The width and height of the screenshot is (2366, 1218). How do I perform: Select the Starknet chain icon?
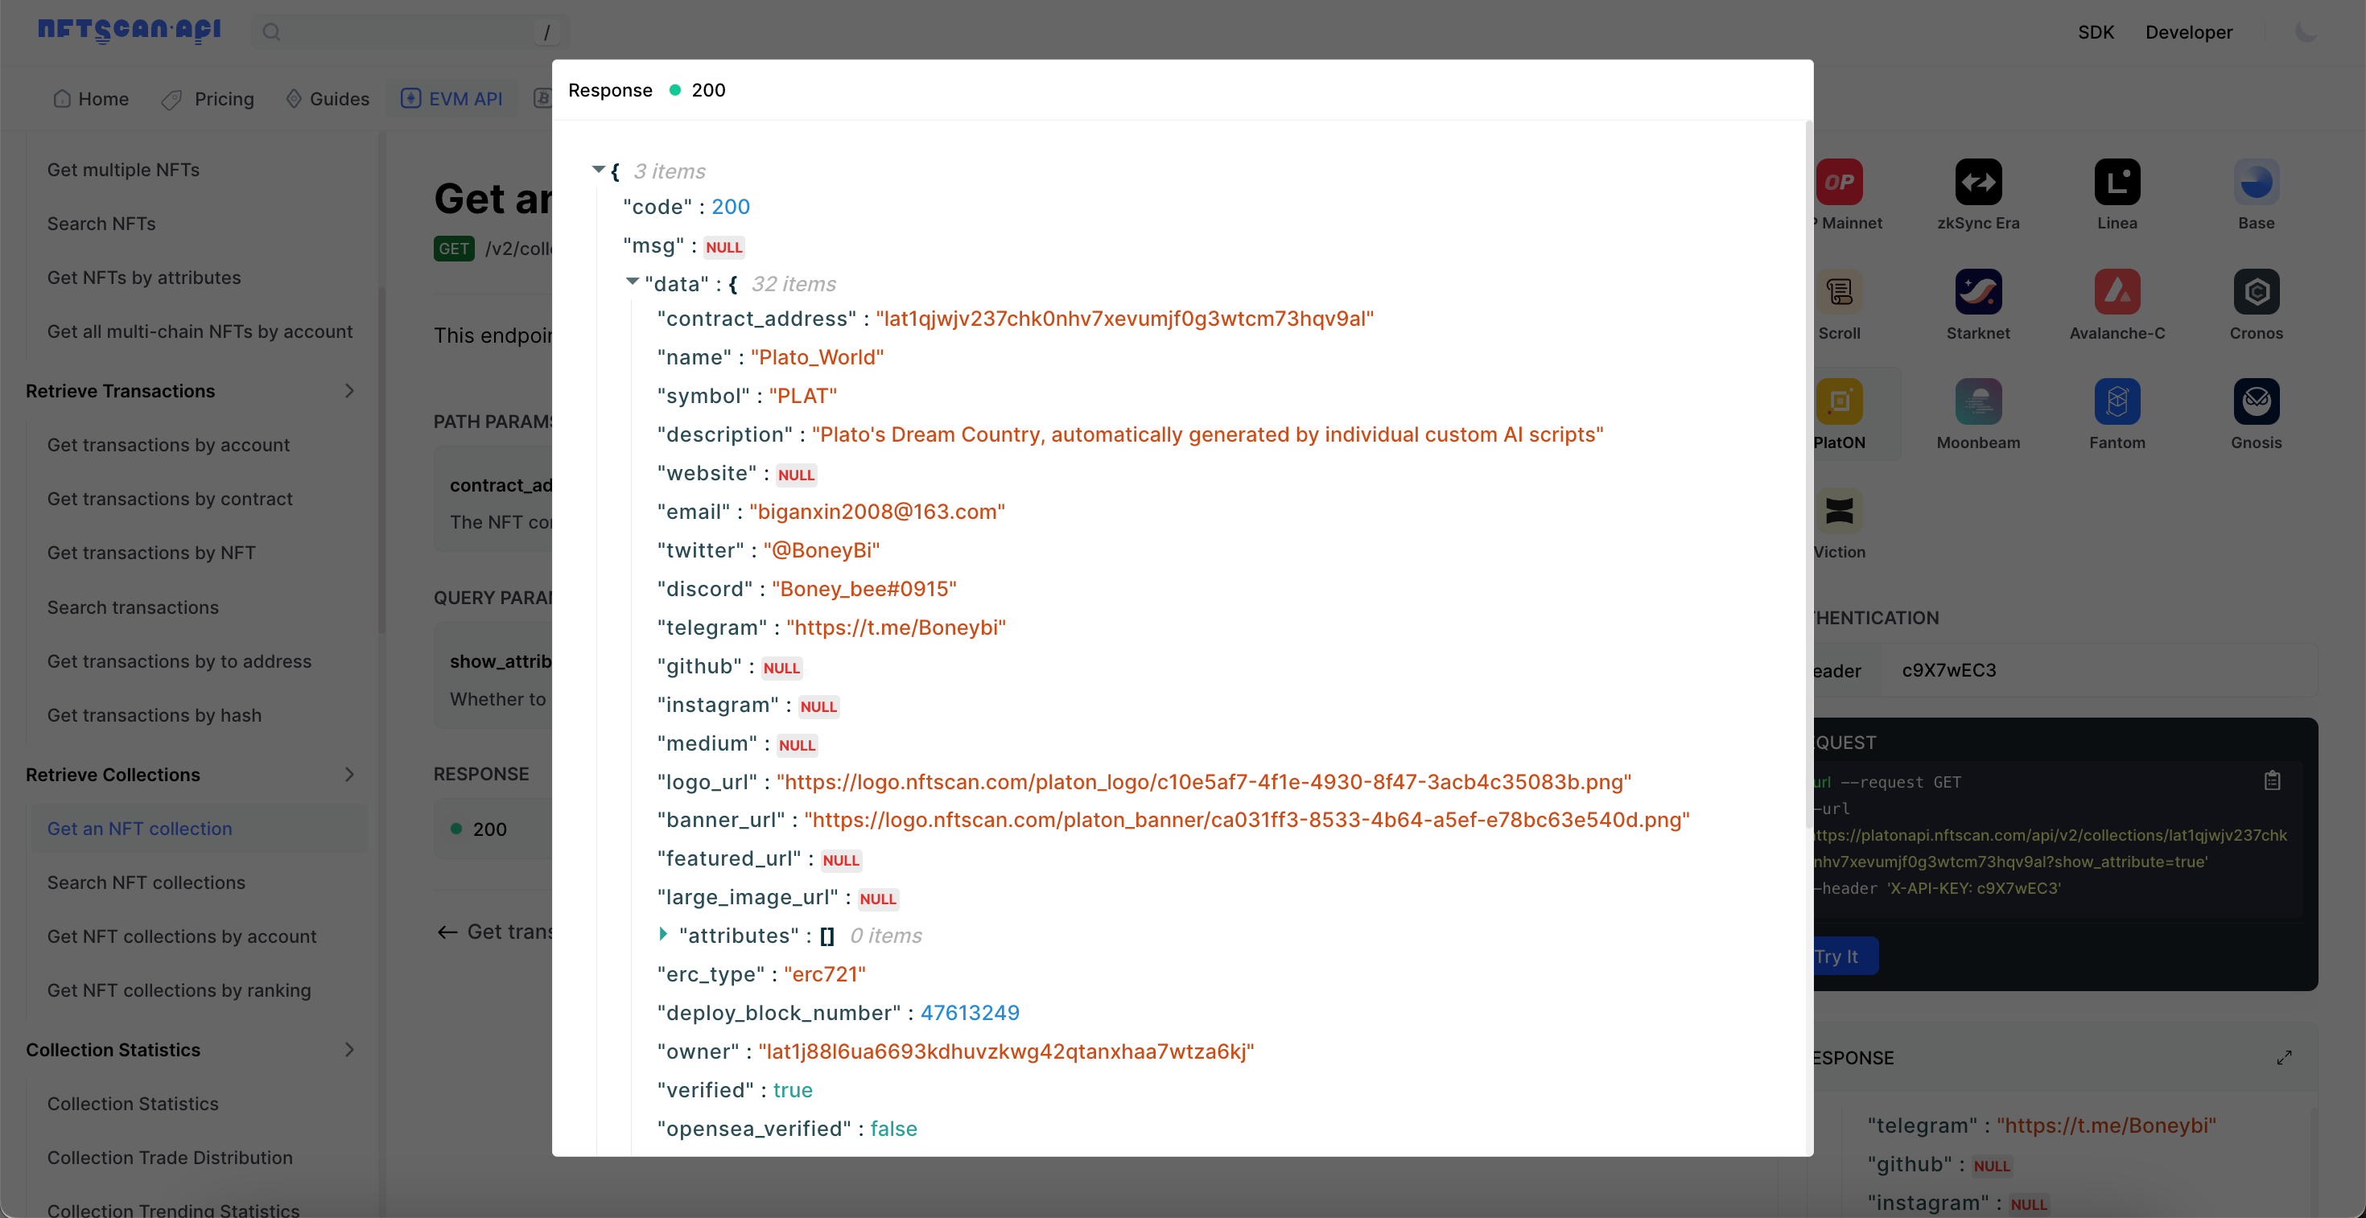(x=1978, y=292)
